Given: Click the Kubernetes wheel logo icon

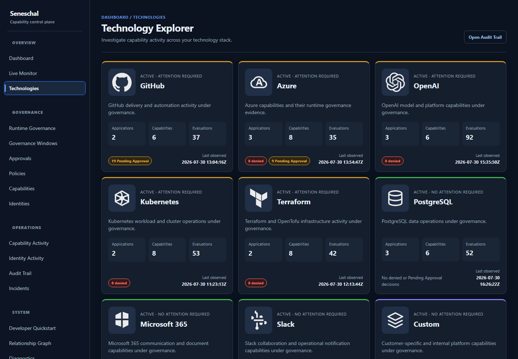Looking at the screenshot, I should [122, 198].
